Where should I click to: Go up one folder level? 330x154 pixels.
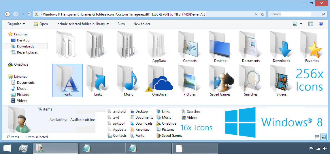(29, 14)
